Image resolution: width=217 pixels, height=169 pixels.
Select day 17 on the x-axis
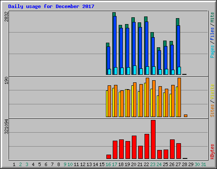[114, 164]
